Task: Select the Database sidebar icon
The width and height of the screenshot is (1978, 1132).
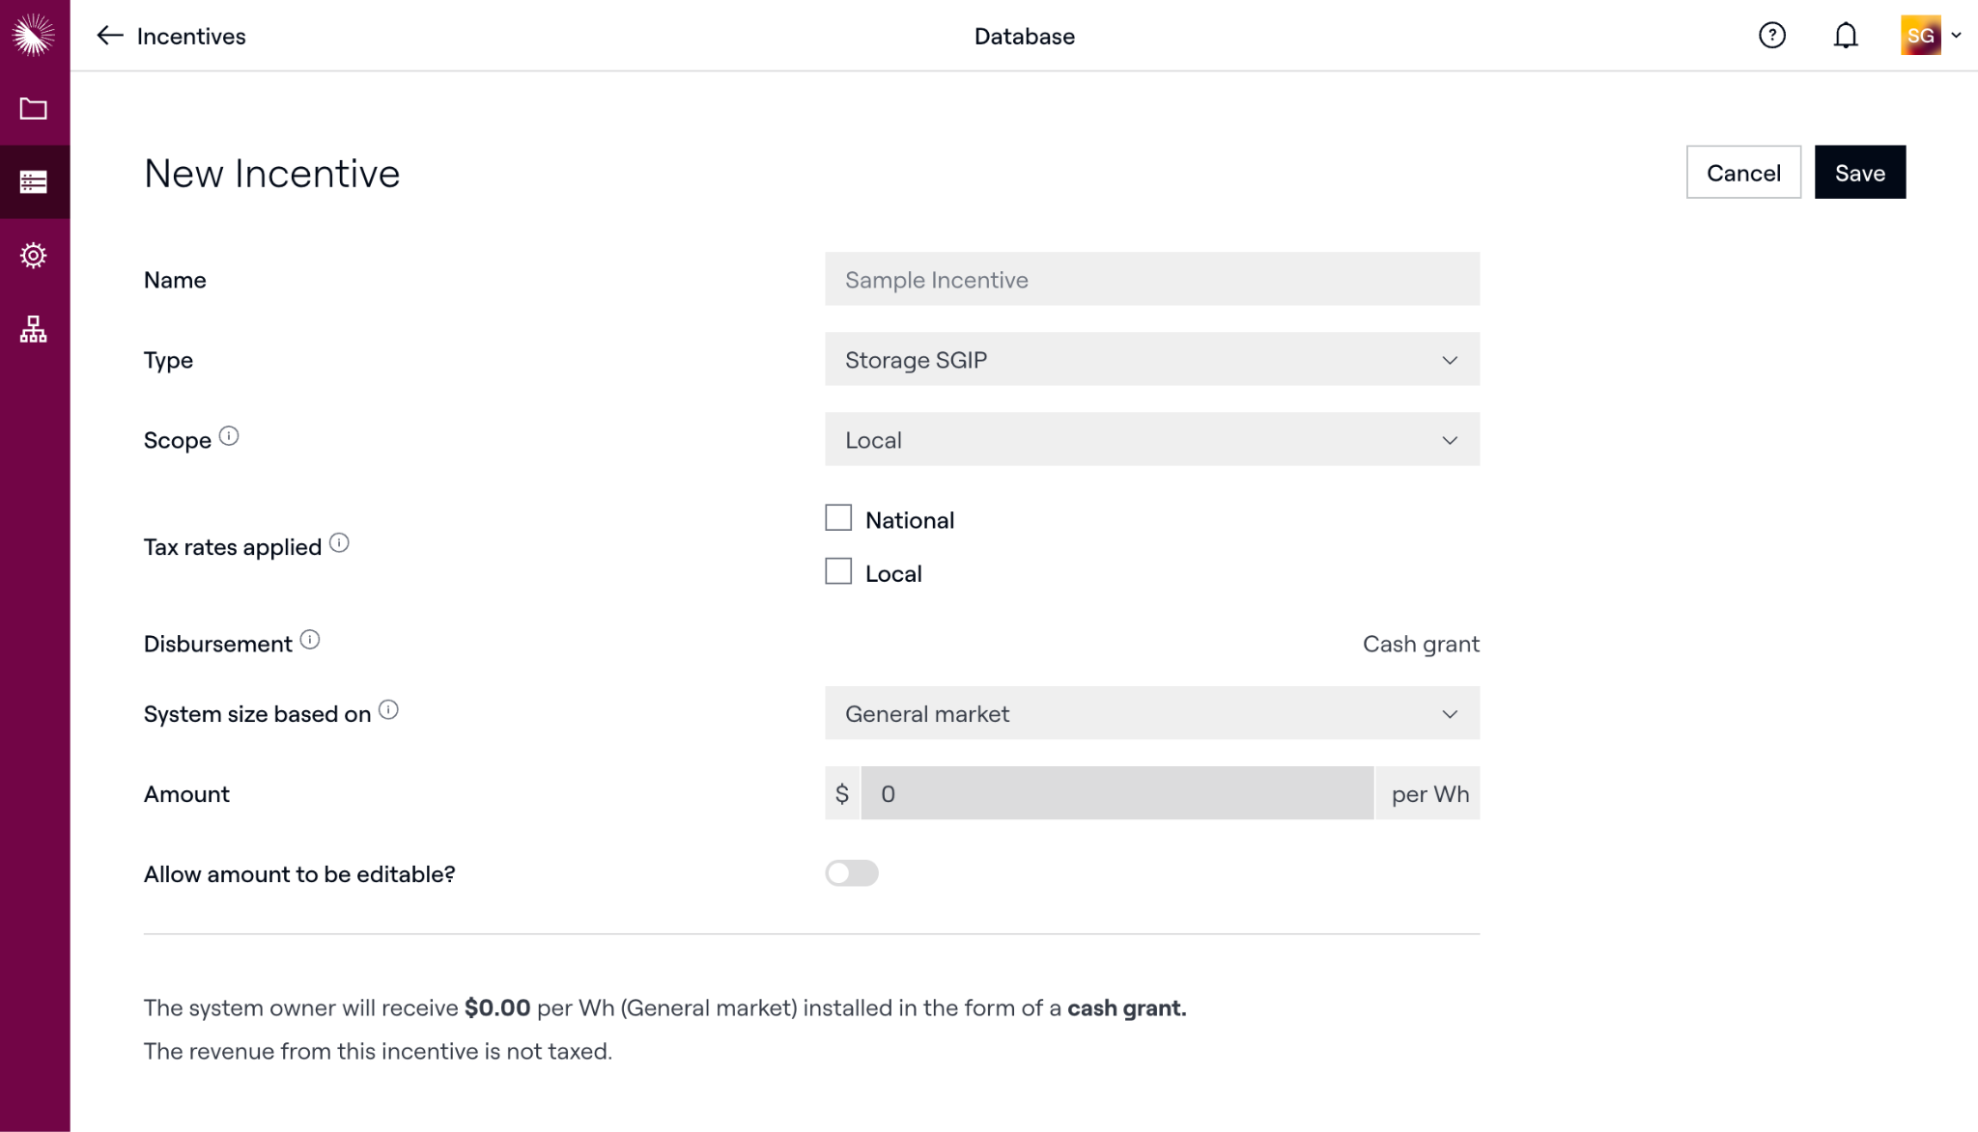Action: [x=34, y=182]
